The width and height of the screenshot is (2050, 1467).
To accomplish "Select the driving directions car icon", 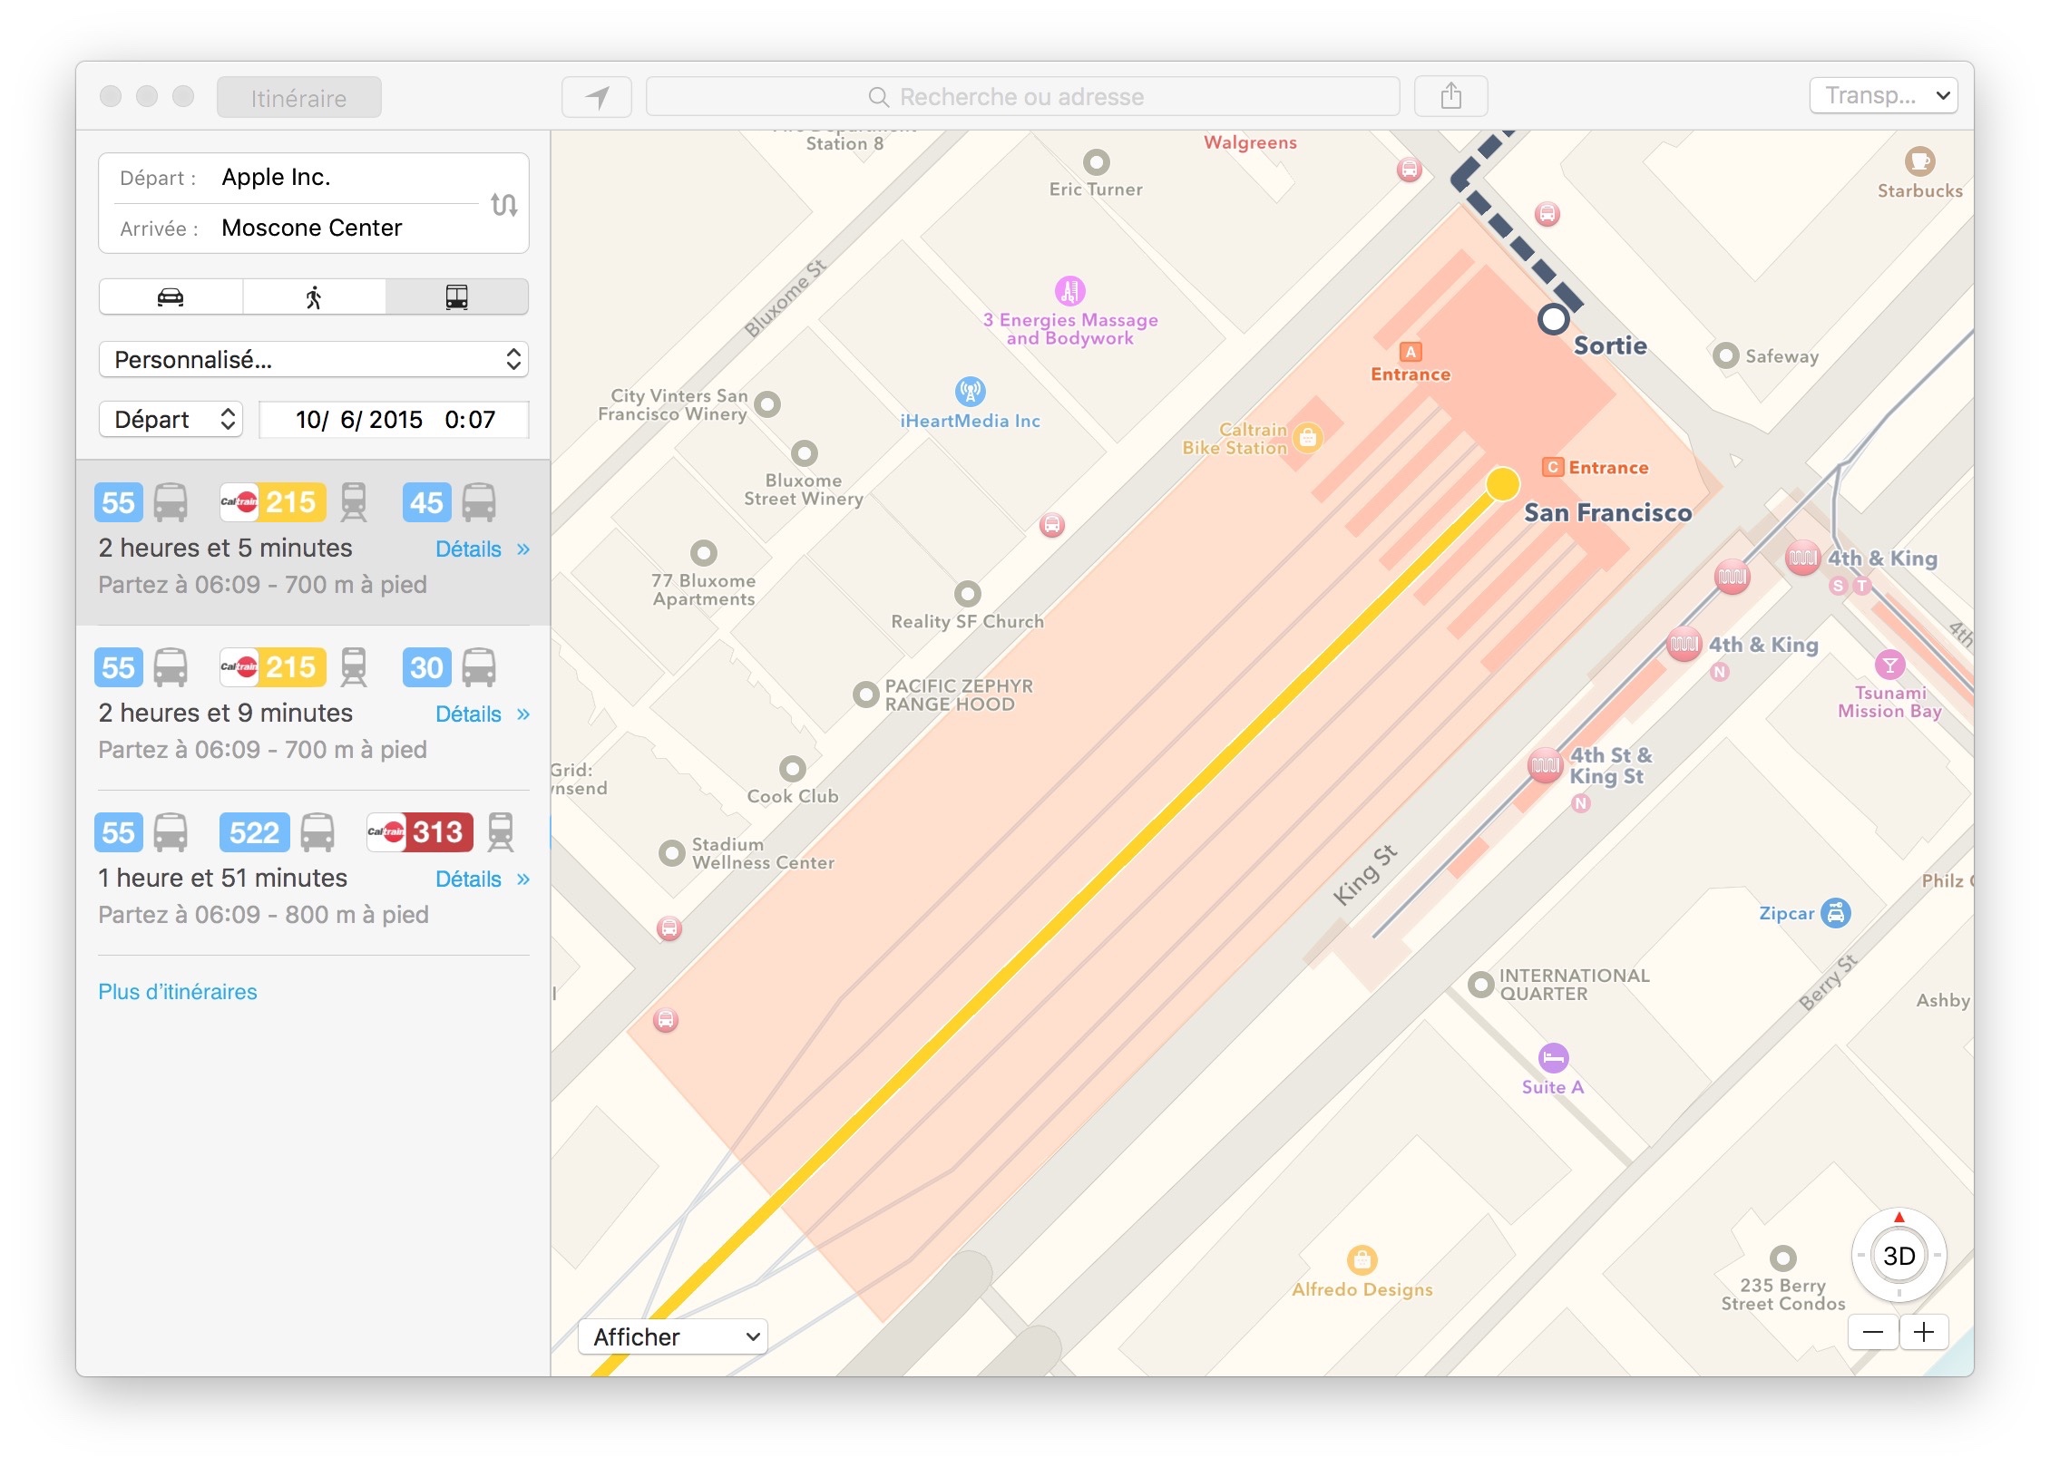I will point(171,297).
